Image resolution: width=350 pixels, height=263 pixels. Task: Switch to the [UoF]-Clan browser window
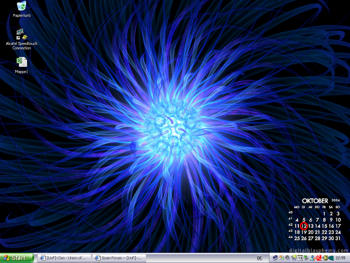64,258
